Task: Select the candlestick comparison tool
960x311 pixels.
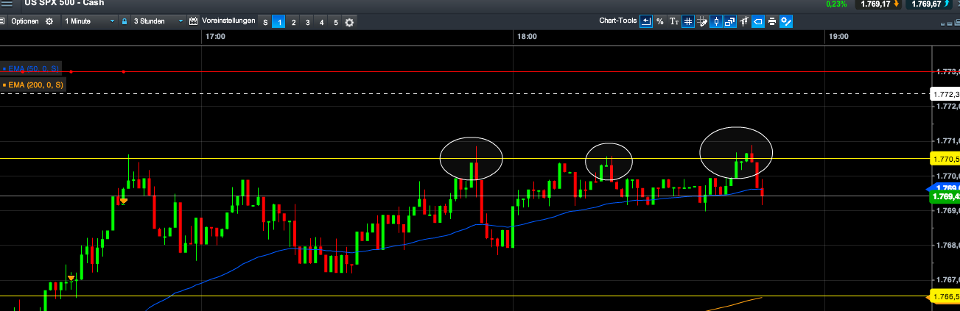Action: pyautogui.click(x=744, y=21)
